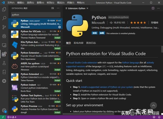This screenshot has width=163, height=119.
Task: Click the Python Indent extension icon
Action: pos(15,88)
